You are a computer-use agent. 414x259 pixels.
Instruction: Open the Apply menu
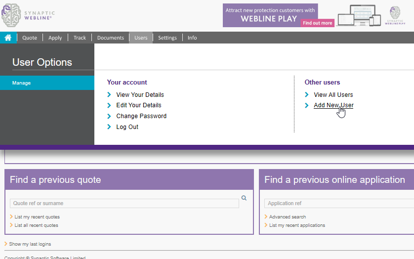coord(55,38)
